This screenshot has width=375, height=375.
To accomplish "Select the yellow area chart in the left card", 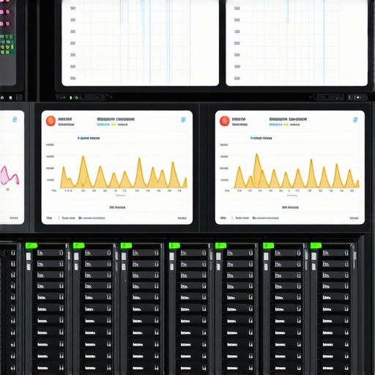I will [124, 172].
